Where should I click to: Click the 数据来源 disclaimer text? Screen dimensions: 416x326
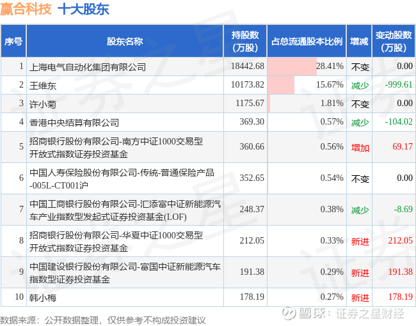[x=103, y=320]
